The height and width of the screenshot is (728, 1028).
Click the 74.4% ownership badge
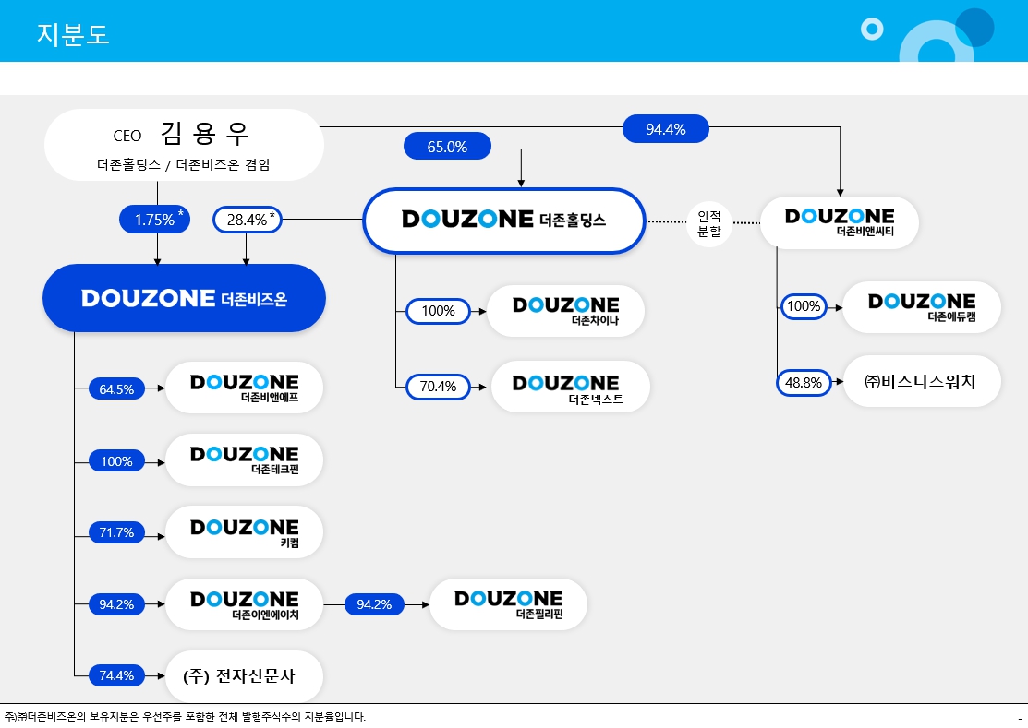[x=116, y=675]
